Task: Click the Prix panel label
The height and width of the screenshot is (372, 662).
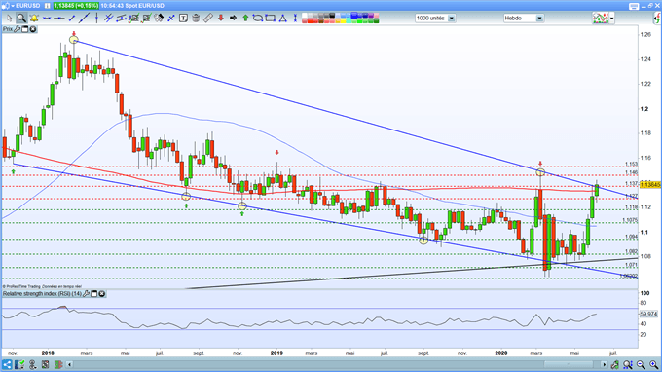Action: tap(8, 29)
